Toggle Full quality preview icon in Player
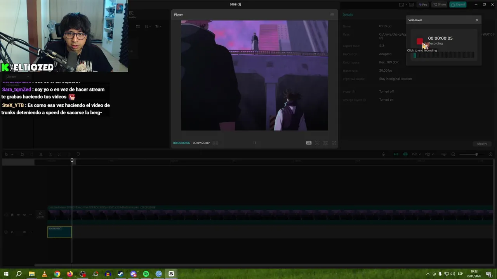Image resolution: width=497 pixels, height=279 pixels. [x=309, y=143]
